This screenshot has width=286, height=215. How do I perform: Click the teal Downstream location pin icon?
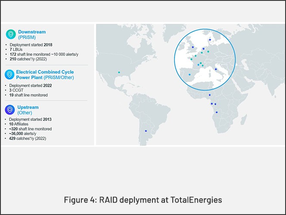(x=11, y=34)
